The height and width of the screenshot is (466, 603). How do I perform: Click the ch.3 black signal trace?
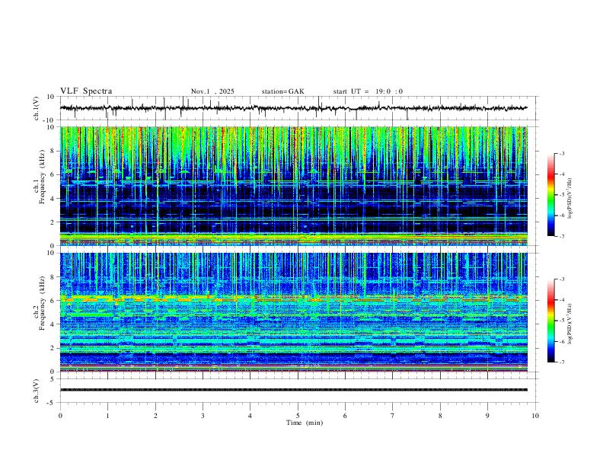click(293, 390)
